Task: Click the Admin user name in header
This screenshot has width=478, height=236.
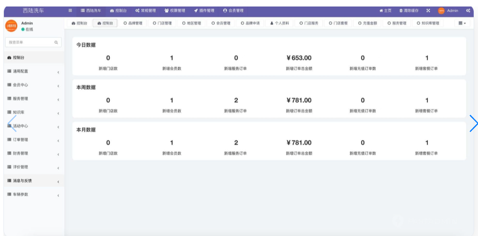Action: tap(452, 10)
